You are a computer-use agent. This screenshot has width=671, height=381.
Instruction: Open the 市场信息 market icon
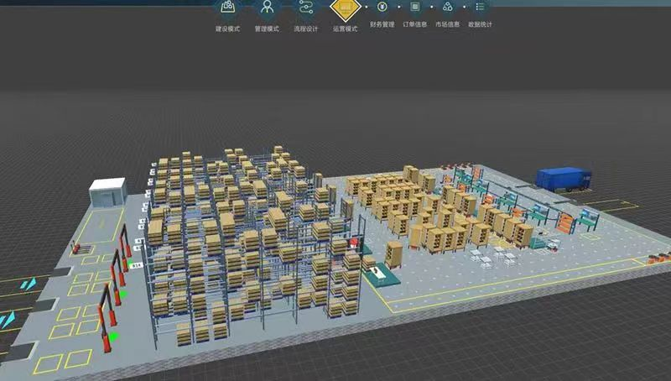[448, 7]
